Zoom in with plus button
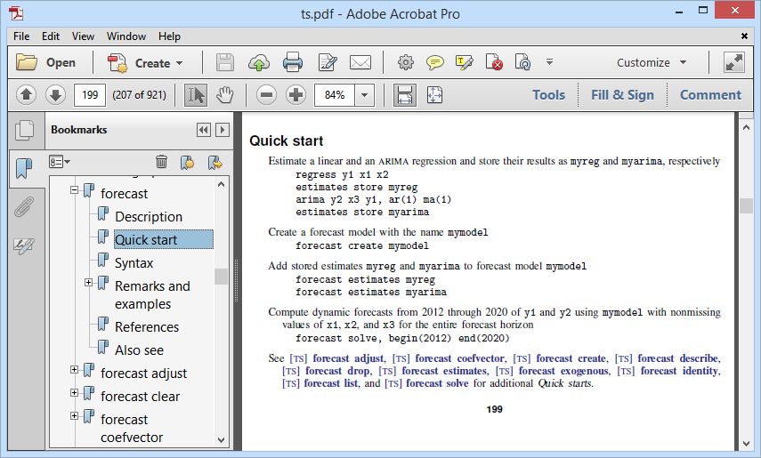This screenshot has width=761, height=458. (295, 94)
